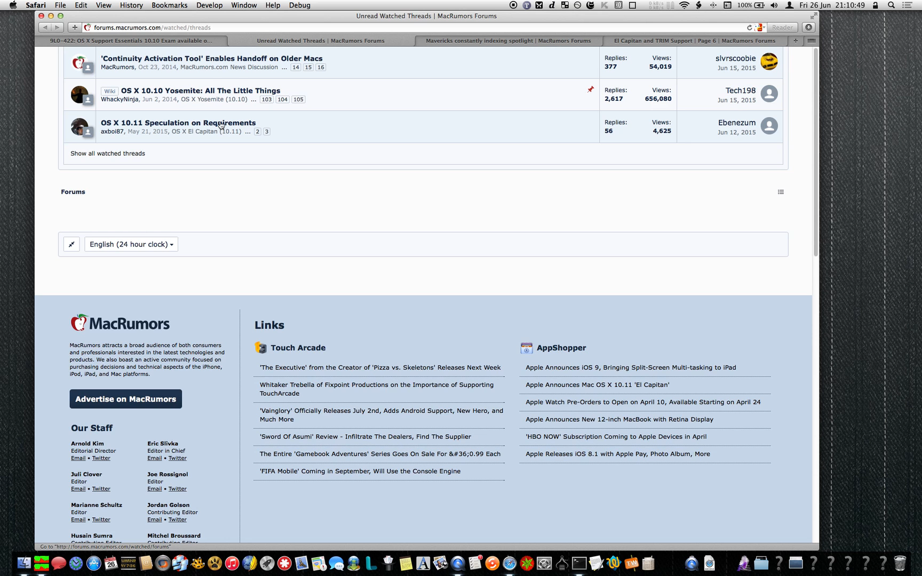
Task: Go to page 3 of 10.11 Speculation thread
Action: (x=267, y=131)
